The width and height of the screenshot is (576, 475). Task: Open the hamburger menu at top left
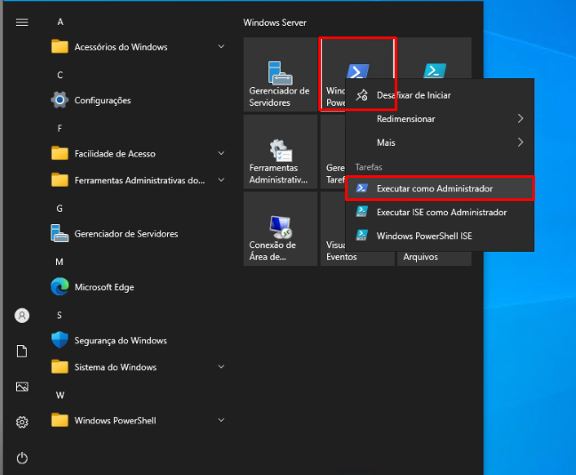22,22
